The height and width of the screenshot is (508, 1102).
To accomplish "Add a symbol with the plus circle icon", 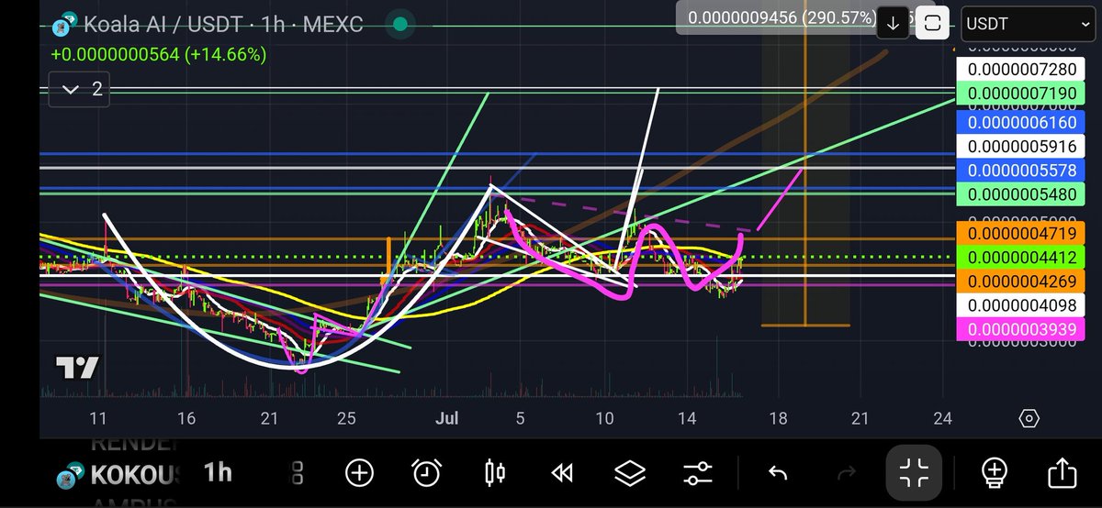I will pyautogui.click(x=359, y=473).
